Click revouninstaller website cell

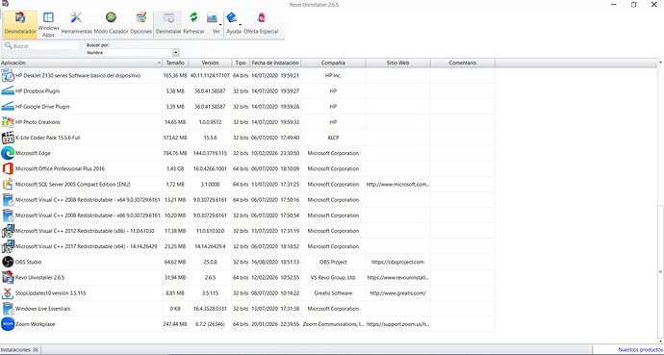tap(398, 278)
